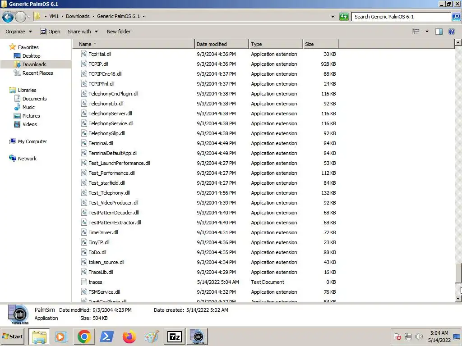Open Music library
The height and width of the screenshot is (346, 462).
click(28, 107)
